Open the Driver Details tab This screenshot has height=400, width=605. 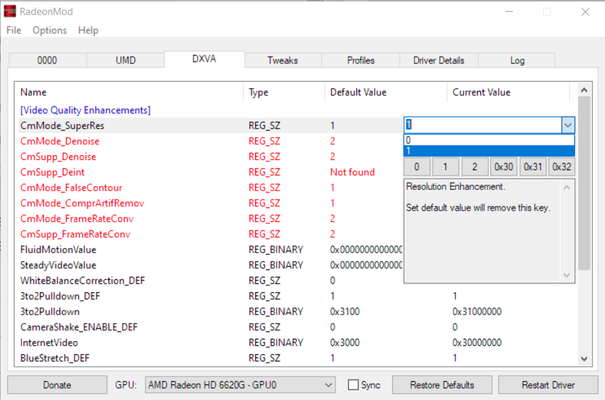point(439,61)
